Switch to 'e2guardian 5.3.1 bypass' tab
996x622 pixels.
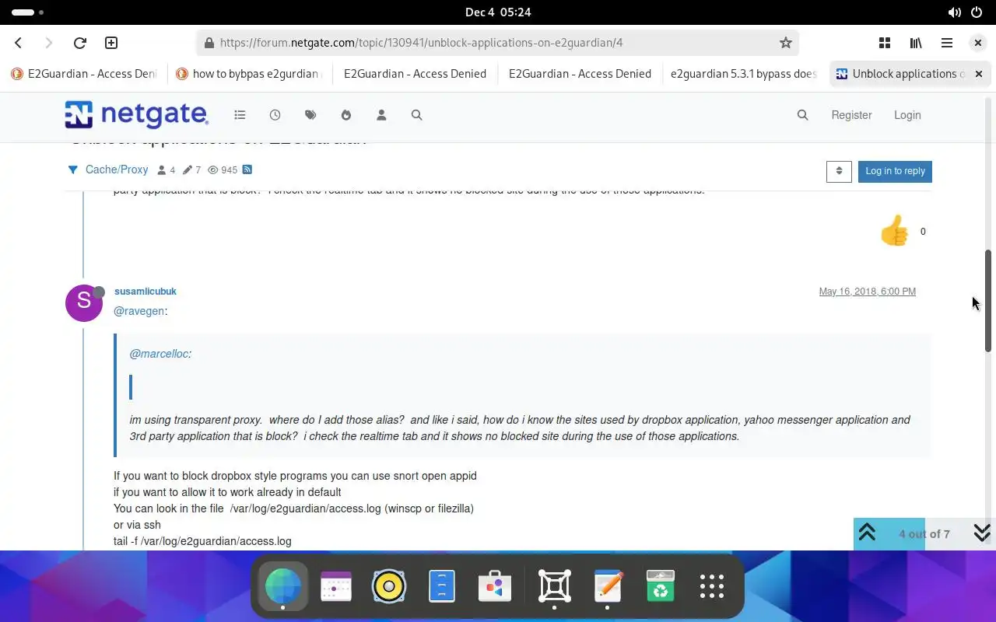[742, 74]
